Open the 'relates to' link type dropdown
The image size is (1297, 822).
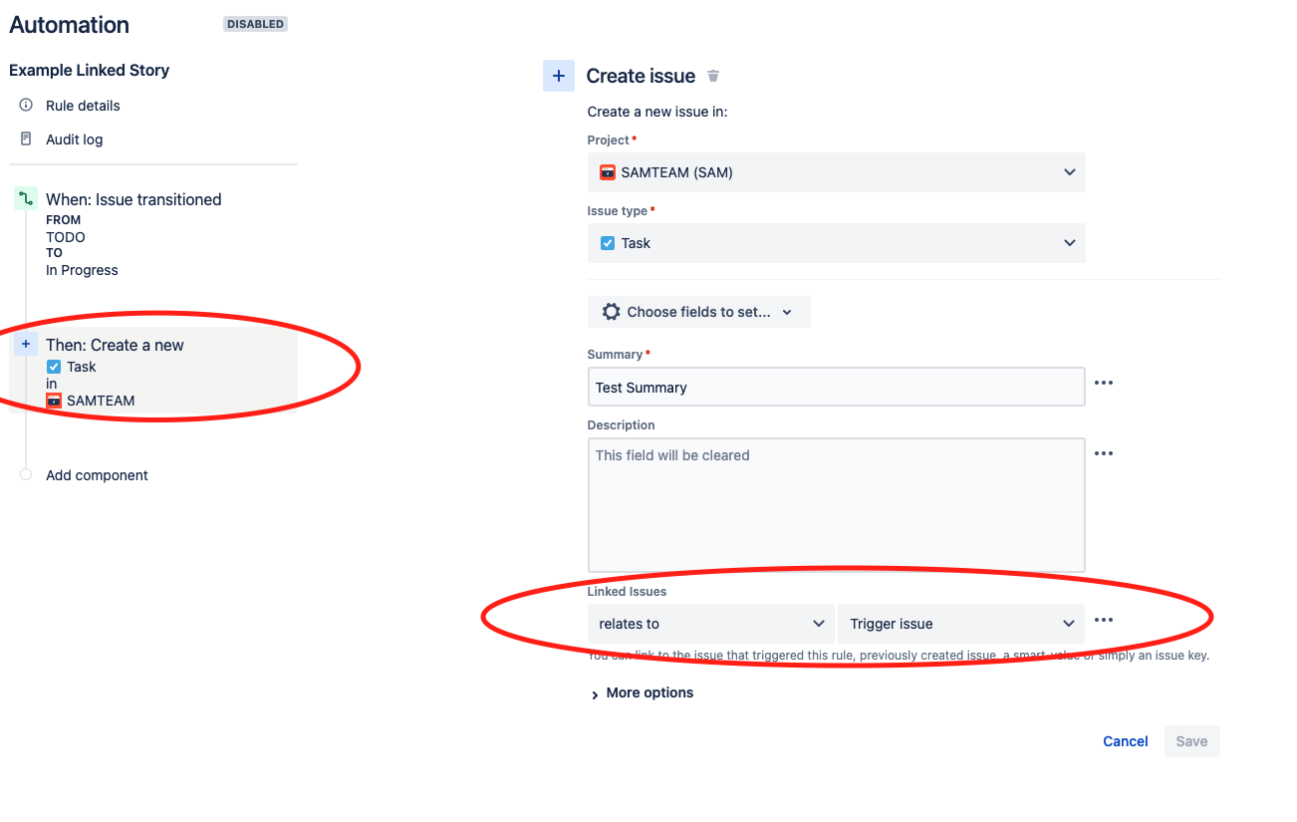pyautogui.click(x=709, y=623)
